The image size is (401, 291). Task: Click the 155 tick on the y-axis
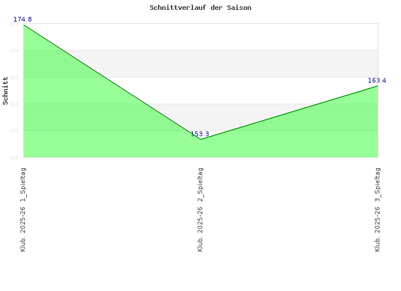coord(15,131)
